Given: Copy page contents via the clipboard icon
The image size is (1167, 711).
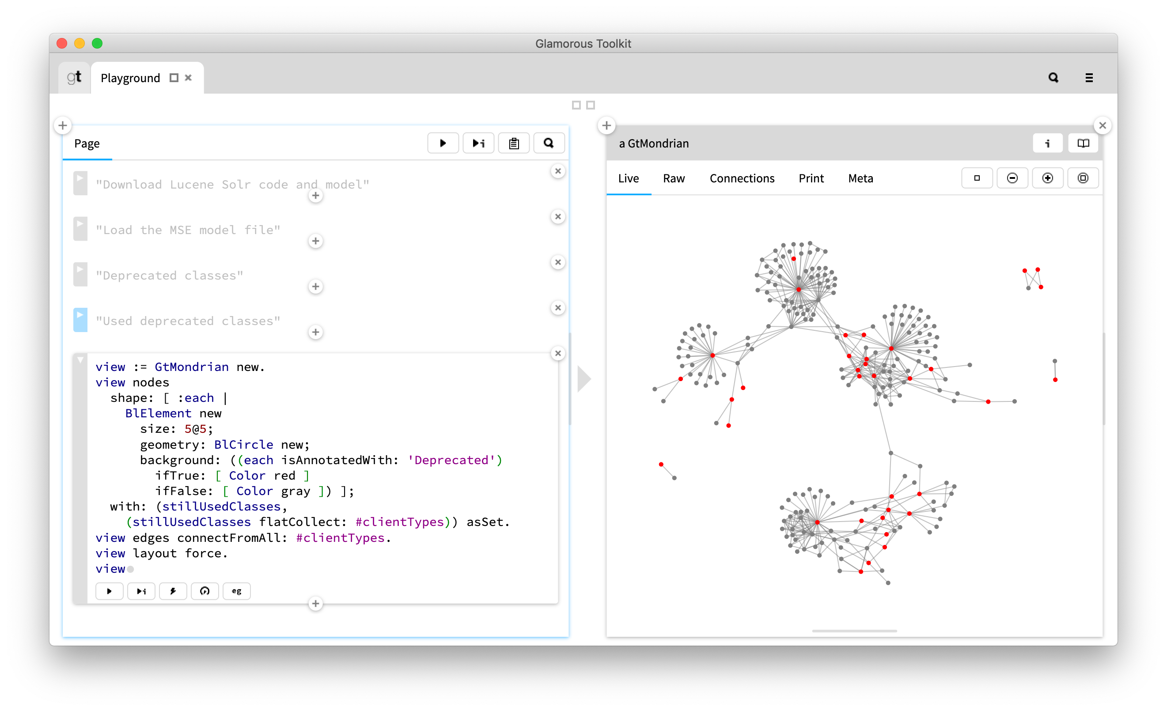Looking at the screenshot, I should pyautogui.click(x=514, y=143).
